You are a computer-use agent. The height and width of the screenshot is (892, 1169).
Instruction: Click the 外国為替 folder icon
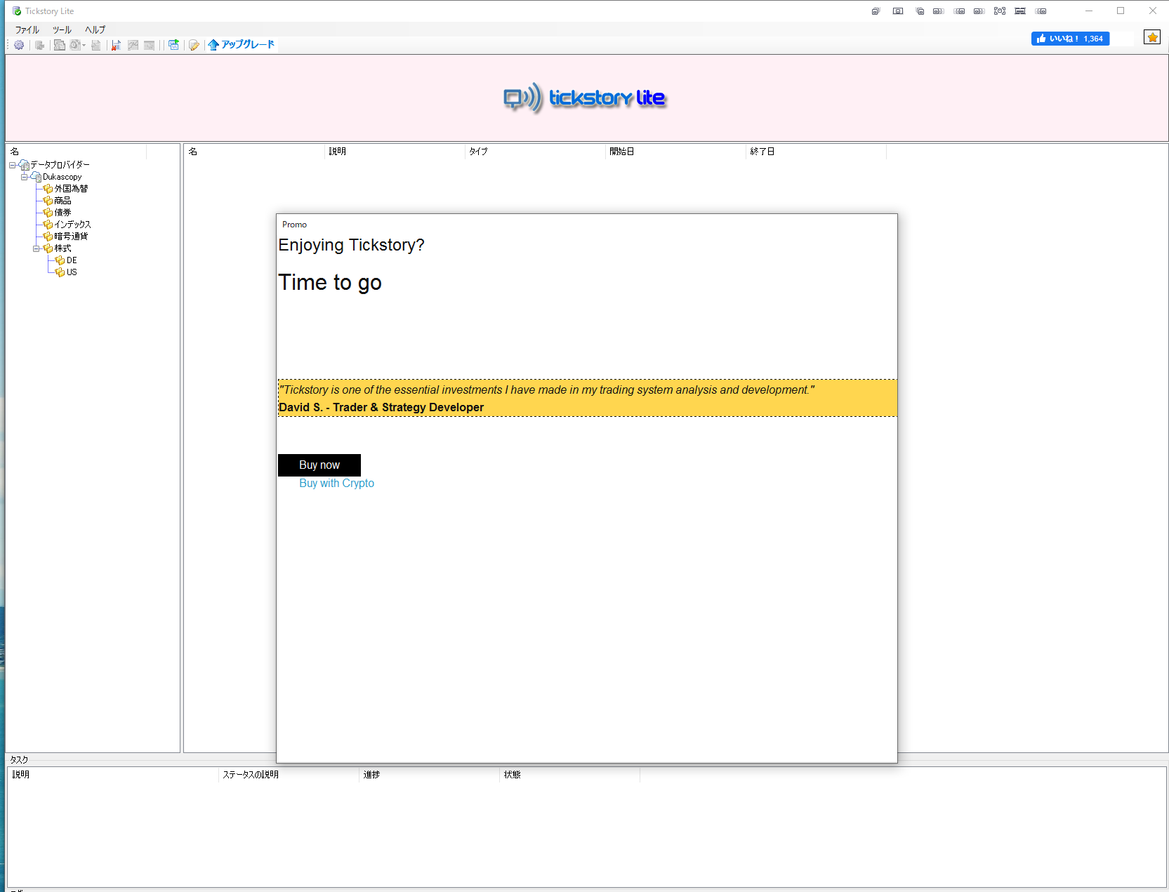point(48,189)
